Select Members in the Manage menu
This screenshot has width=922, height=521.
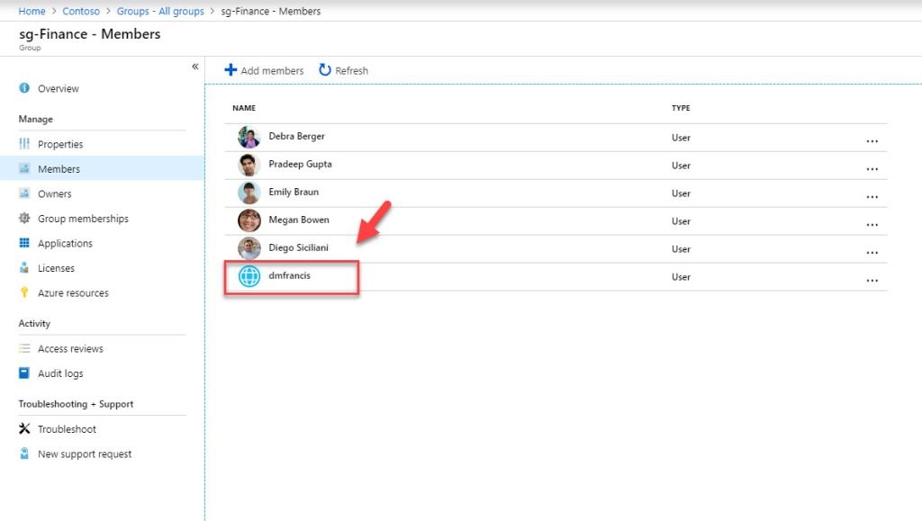(60, 168)
